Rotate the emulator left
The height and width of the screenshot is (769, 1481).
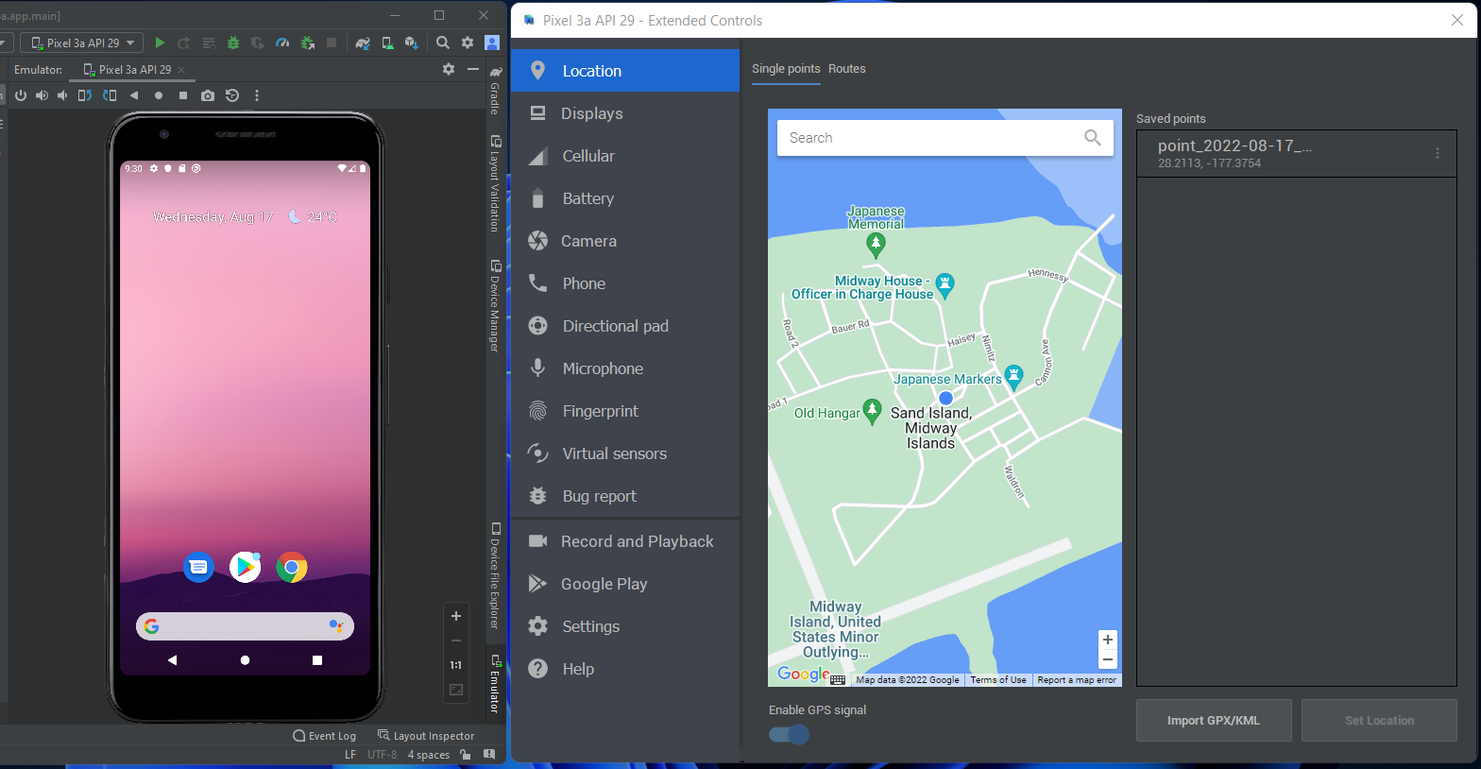pos(85,95)
